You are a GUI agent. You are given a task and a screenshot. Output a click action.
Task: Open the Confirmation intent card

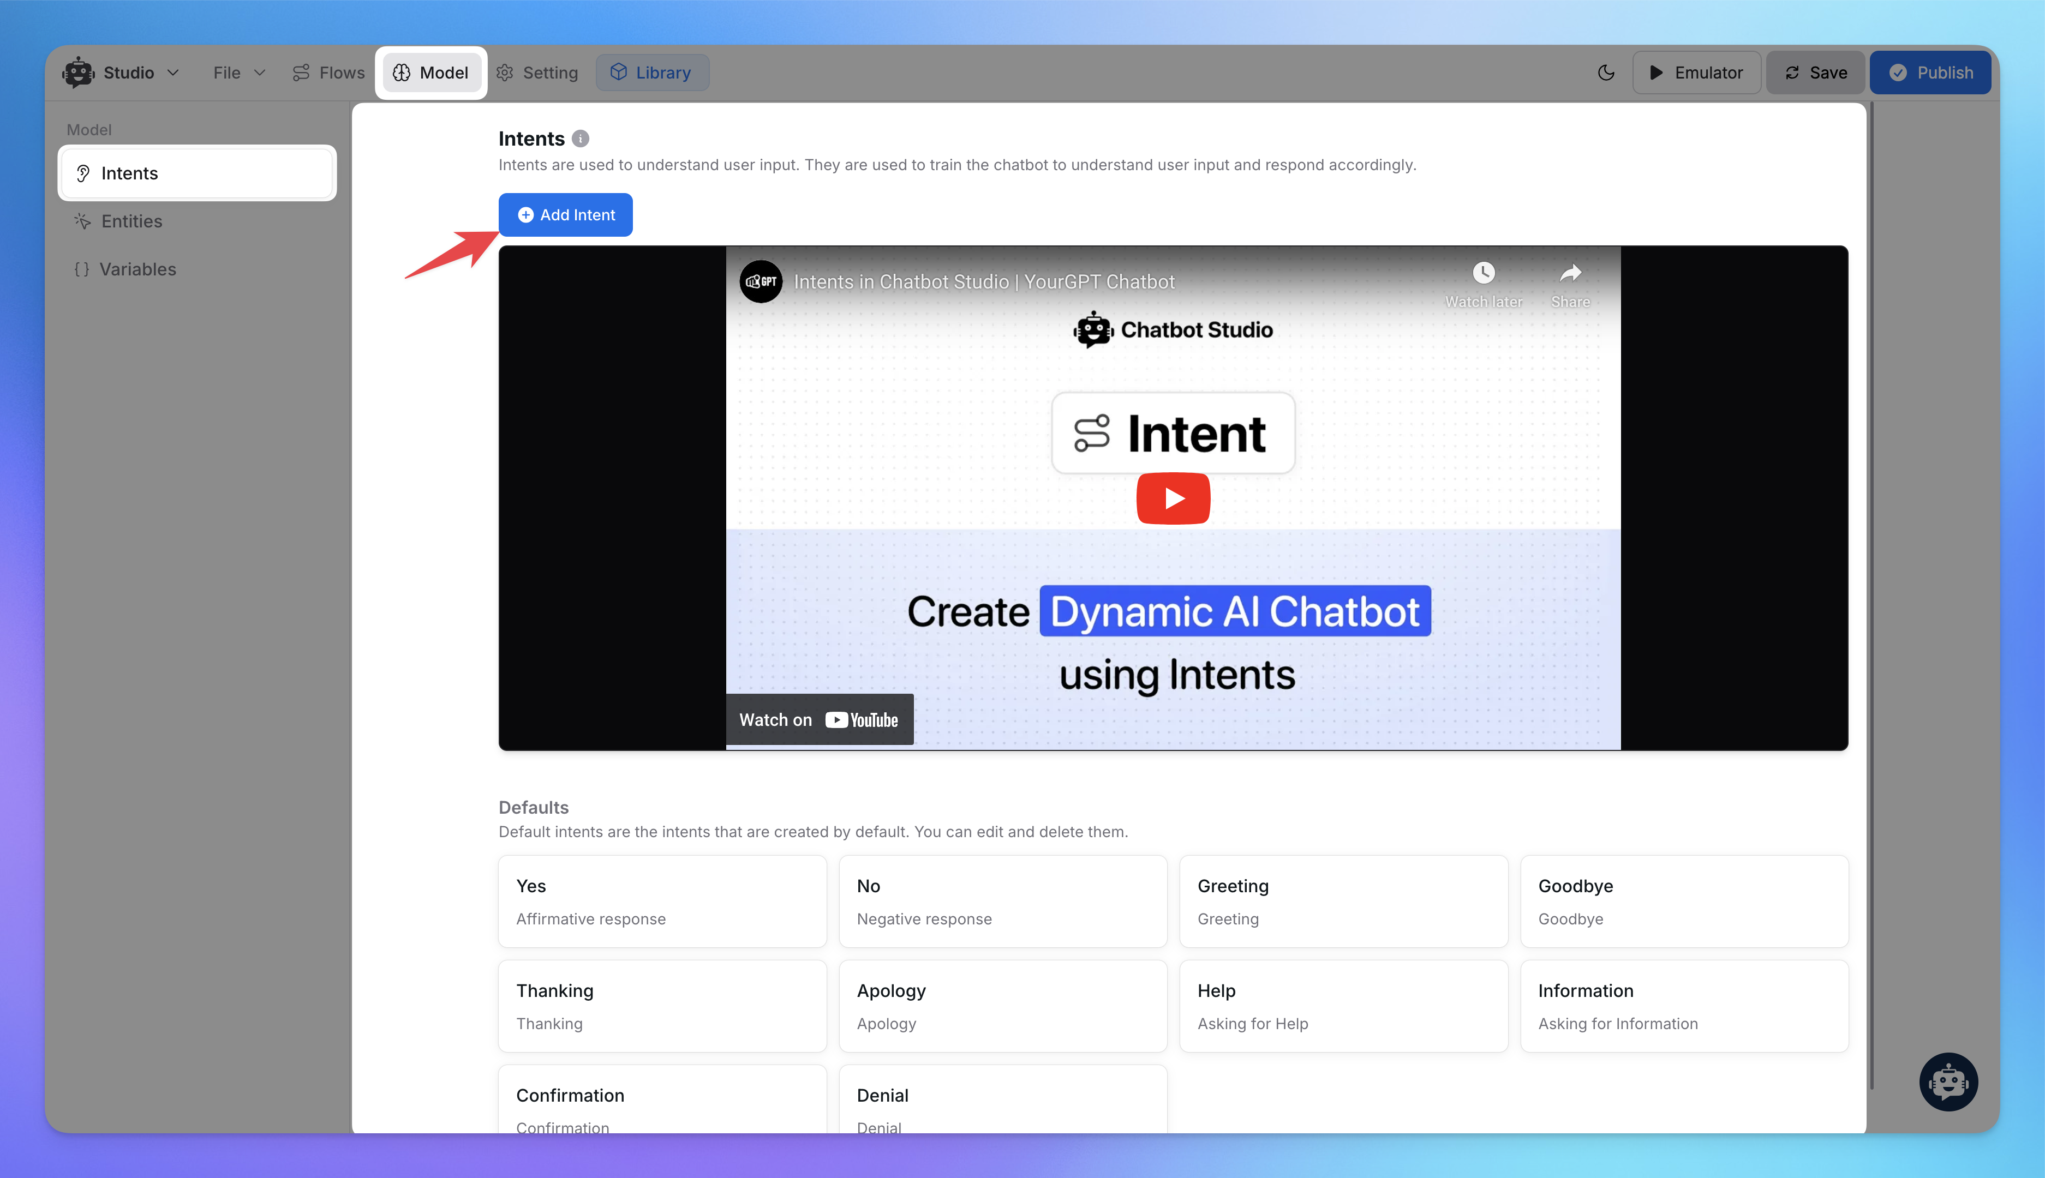662,1099
